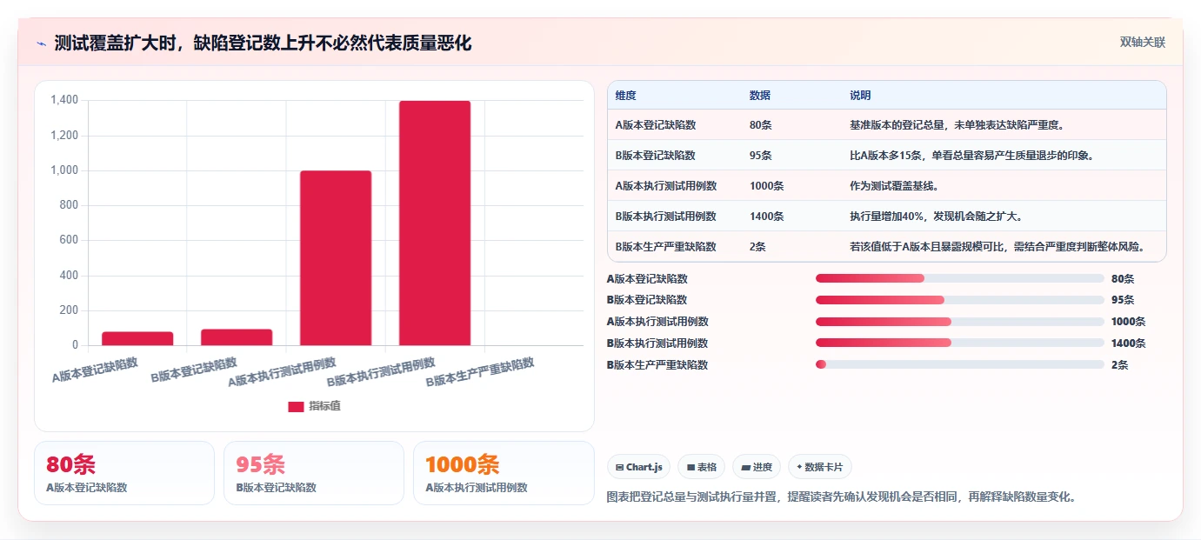Image resolution: width=1201 pixels, height=540 pixels.
Task: Click the footer note starting 图表把登记总量
Action: click(842, 497)
